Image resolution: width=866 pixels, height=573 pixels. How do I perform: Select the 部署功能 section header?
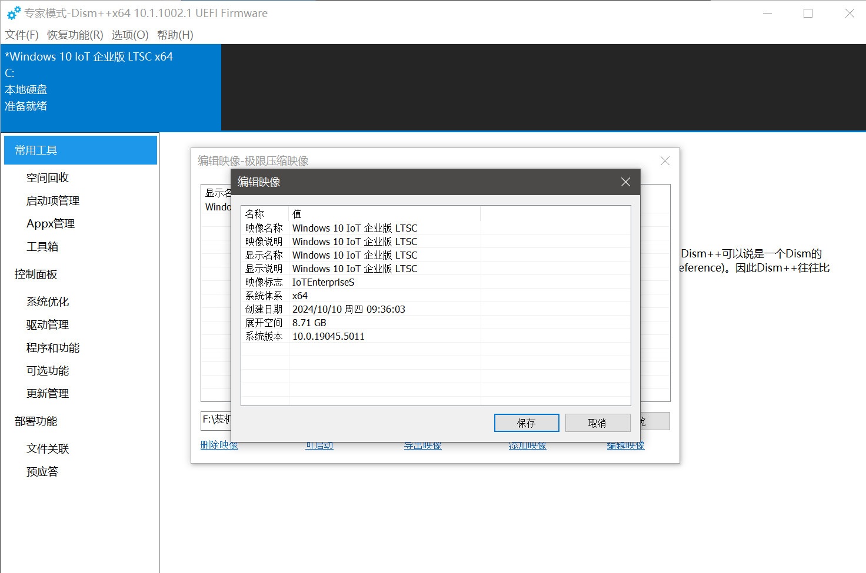[x=36, y=421]
